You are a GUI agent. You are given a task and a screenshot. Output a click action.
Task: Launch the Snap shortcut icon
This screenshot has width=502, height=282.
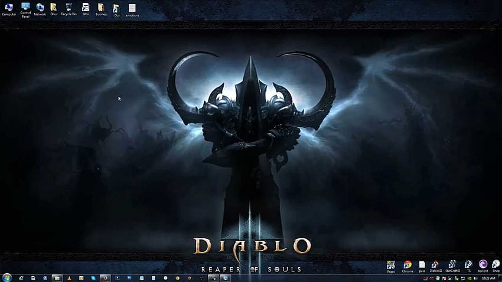tap(496, 266)
